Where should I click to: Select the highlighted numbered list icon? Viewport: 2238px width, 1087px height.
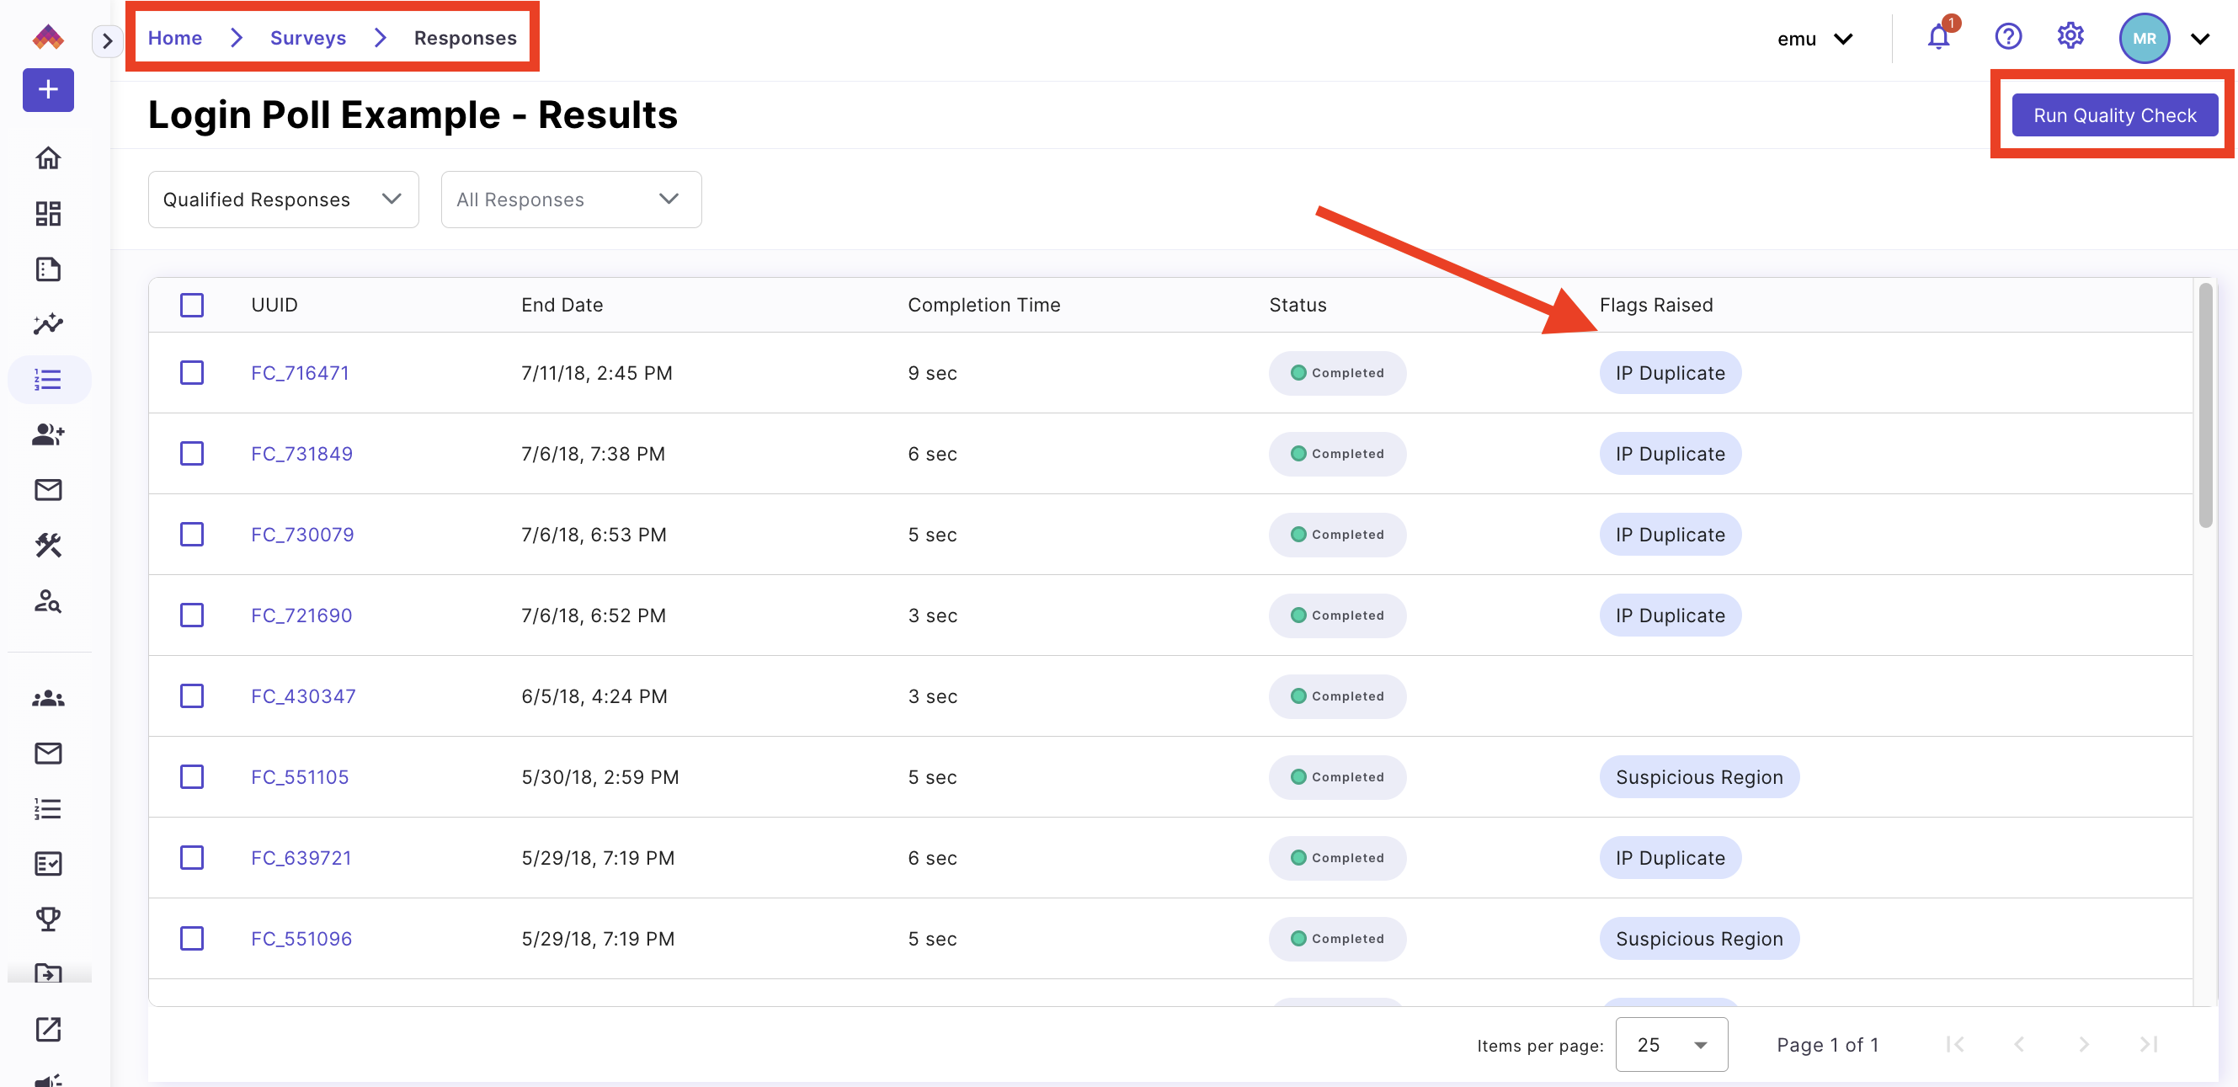[x=48, y=380]
